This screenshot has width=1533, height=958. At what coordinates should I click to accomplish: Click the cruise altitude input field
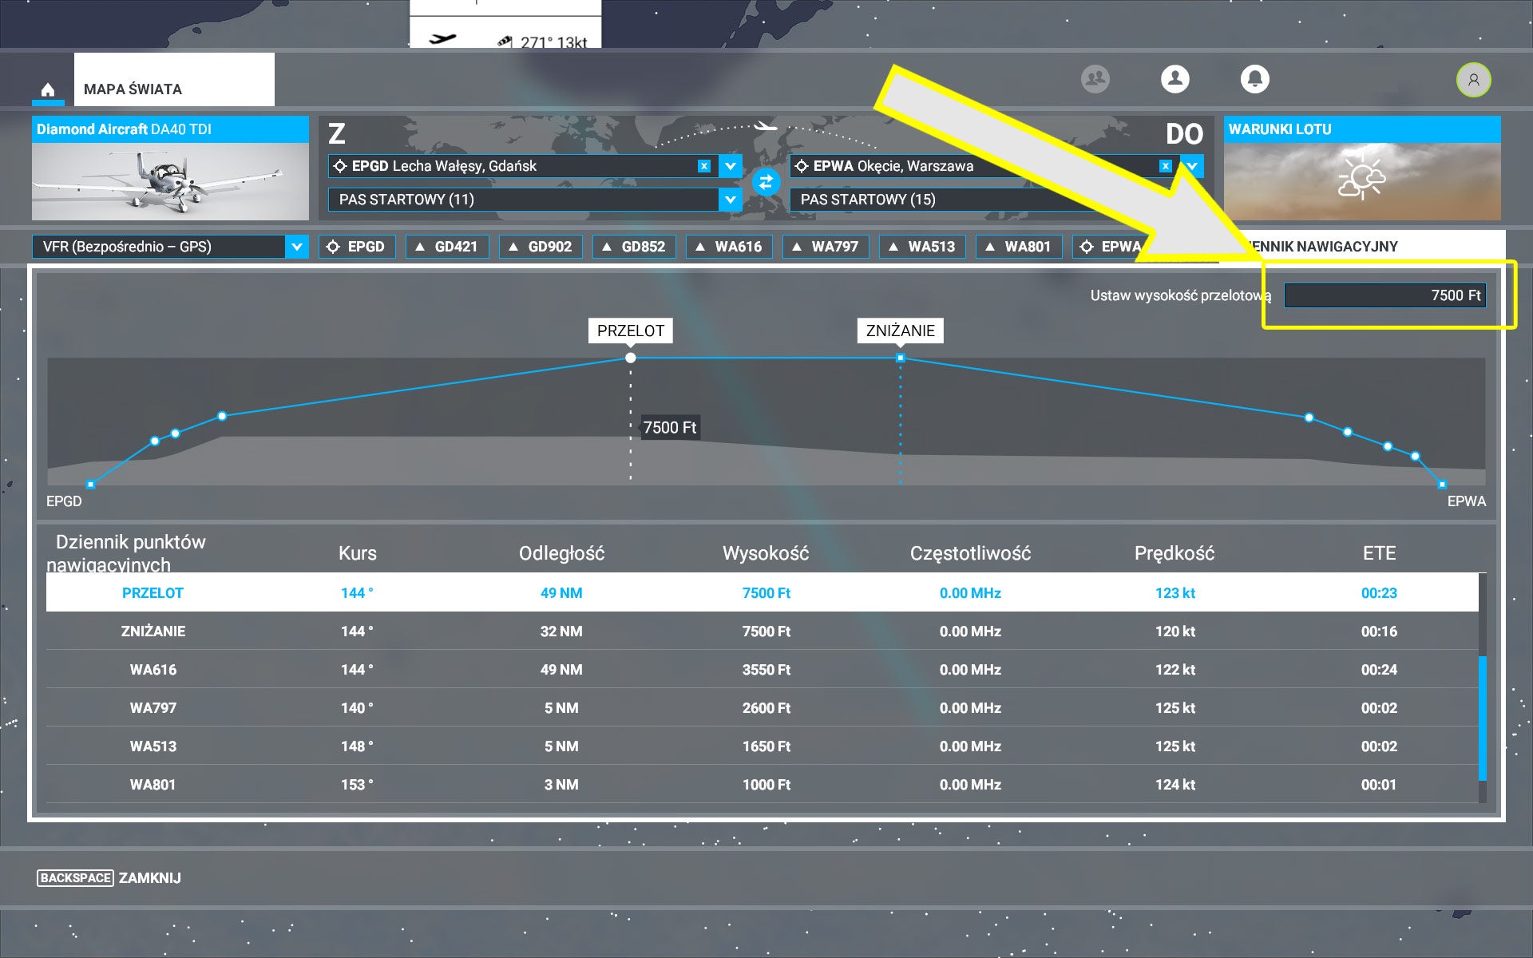[1384, 295]
